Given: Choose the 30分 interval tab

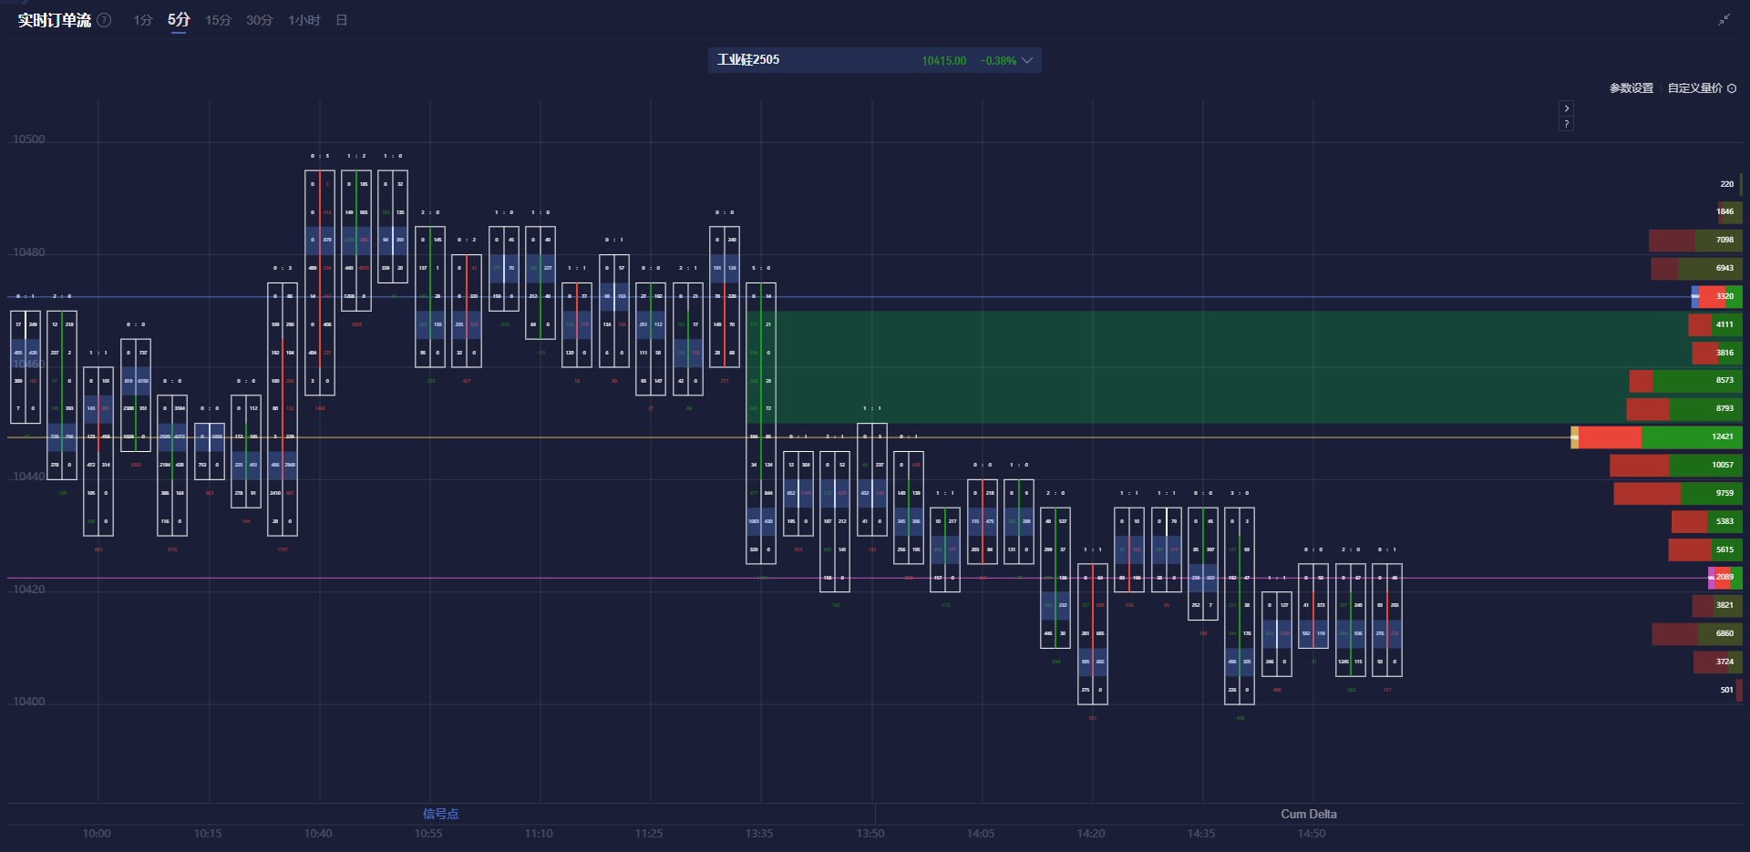Looking at the screenshot, I should pyautogui.click(x=259, y=20).
